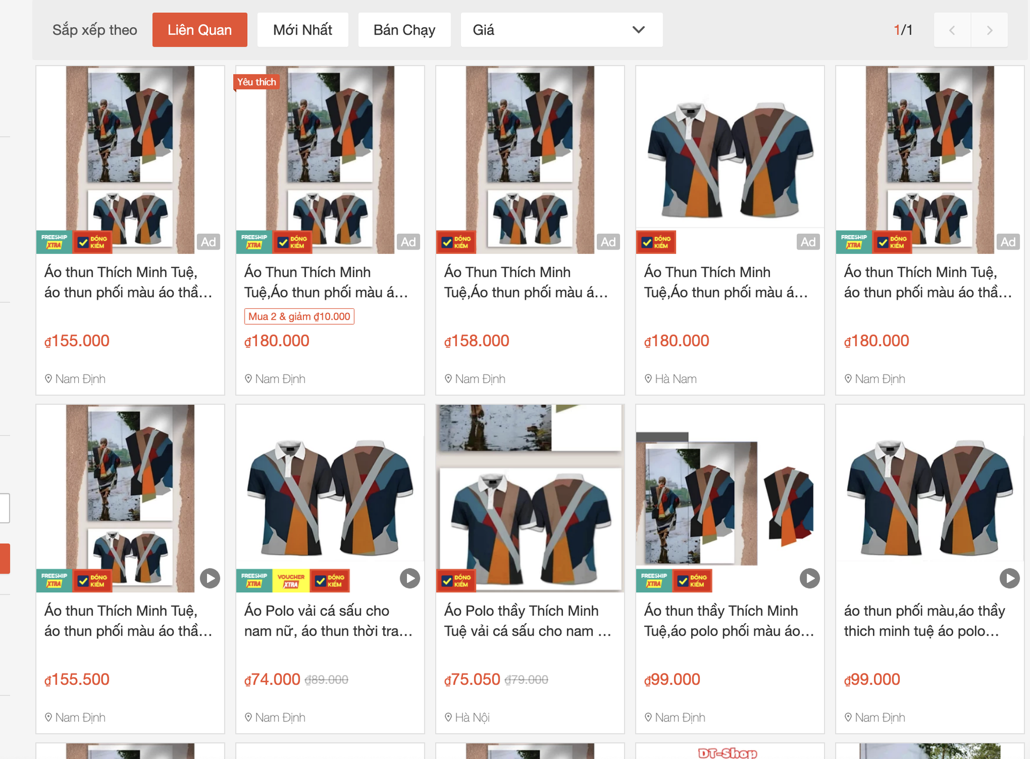Image resolution: width=1030 pixels, height=759 pixels.
Task: Click the ₫75.050 discounted price
Action: point(472,679)
